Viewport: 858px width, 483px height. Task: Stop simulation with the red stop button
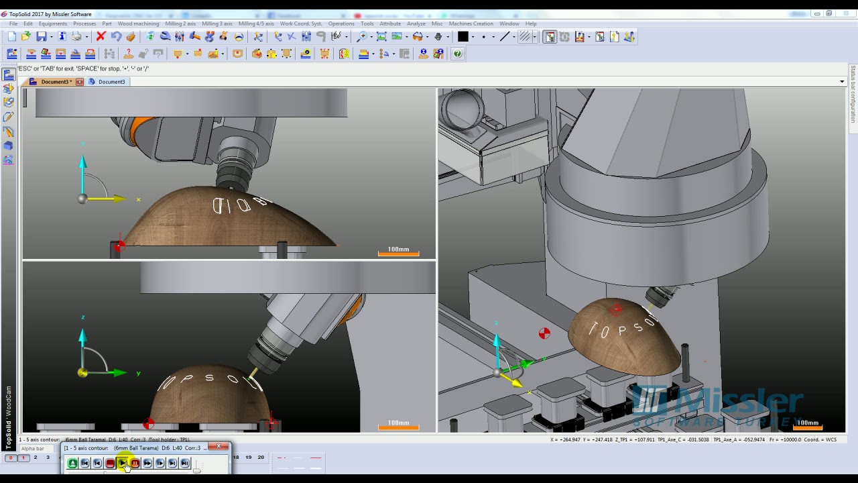pyautogui.click(x=110, y=463)
